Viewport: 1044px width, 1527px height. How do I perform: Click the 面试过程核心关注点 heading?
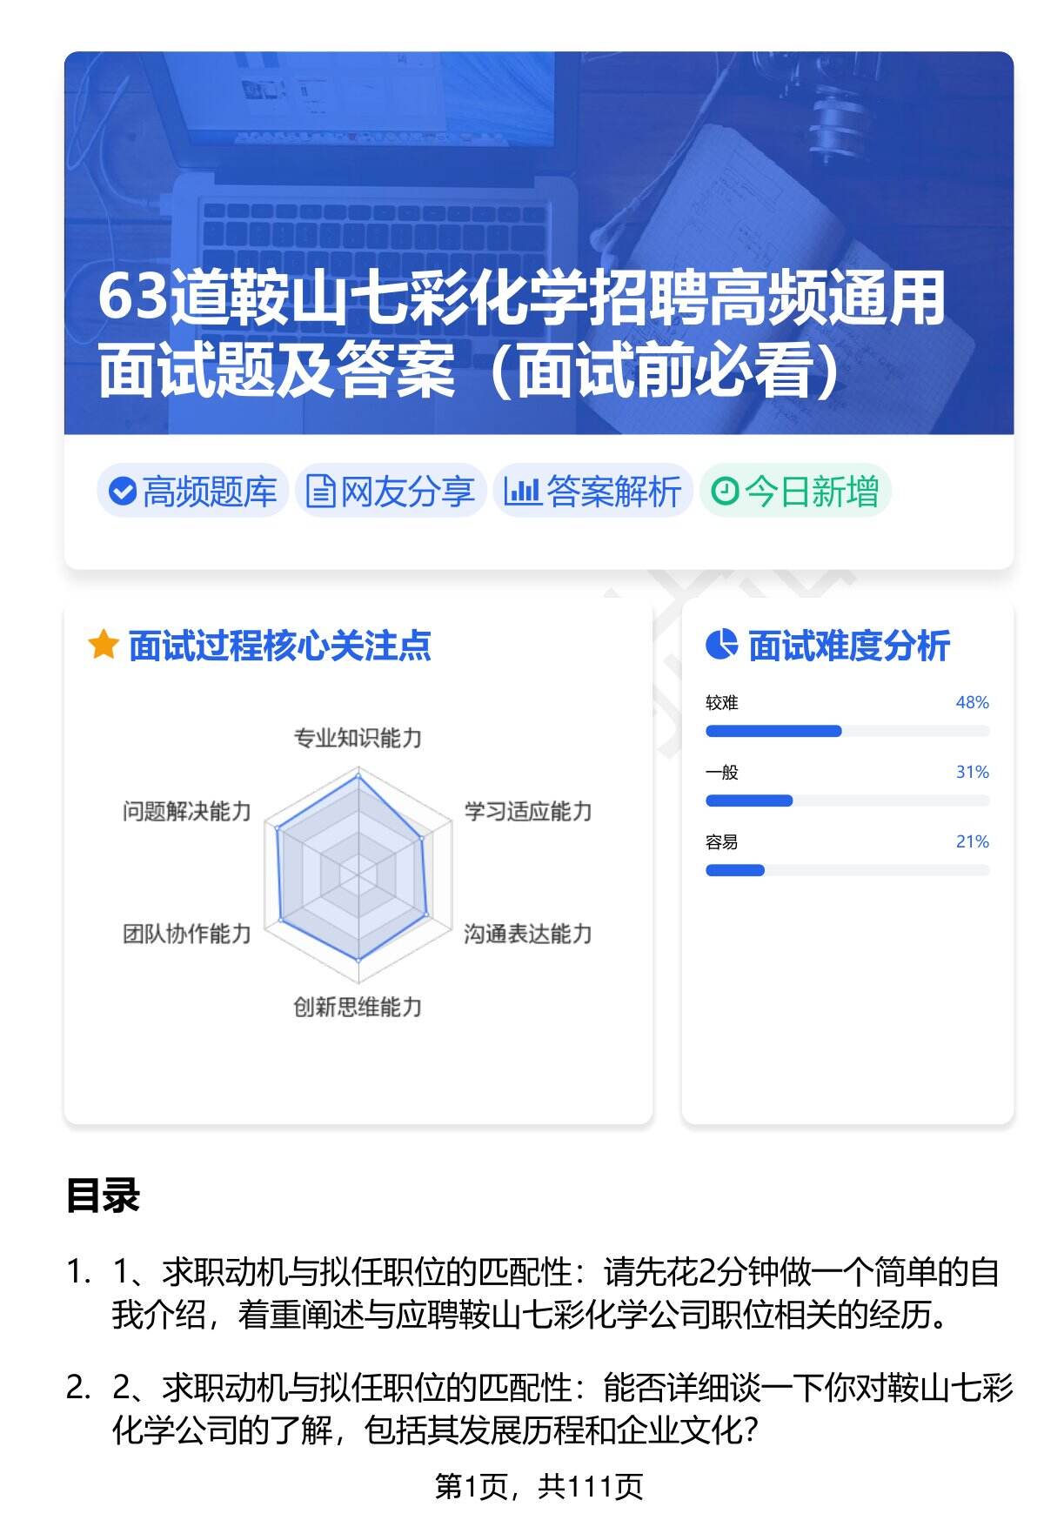[279, 646]
